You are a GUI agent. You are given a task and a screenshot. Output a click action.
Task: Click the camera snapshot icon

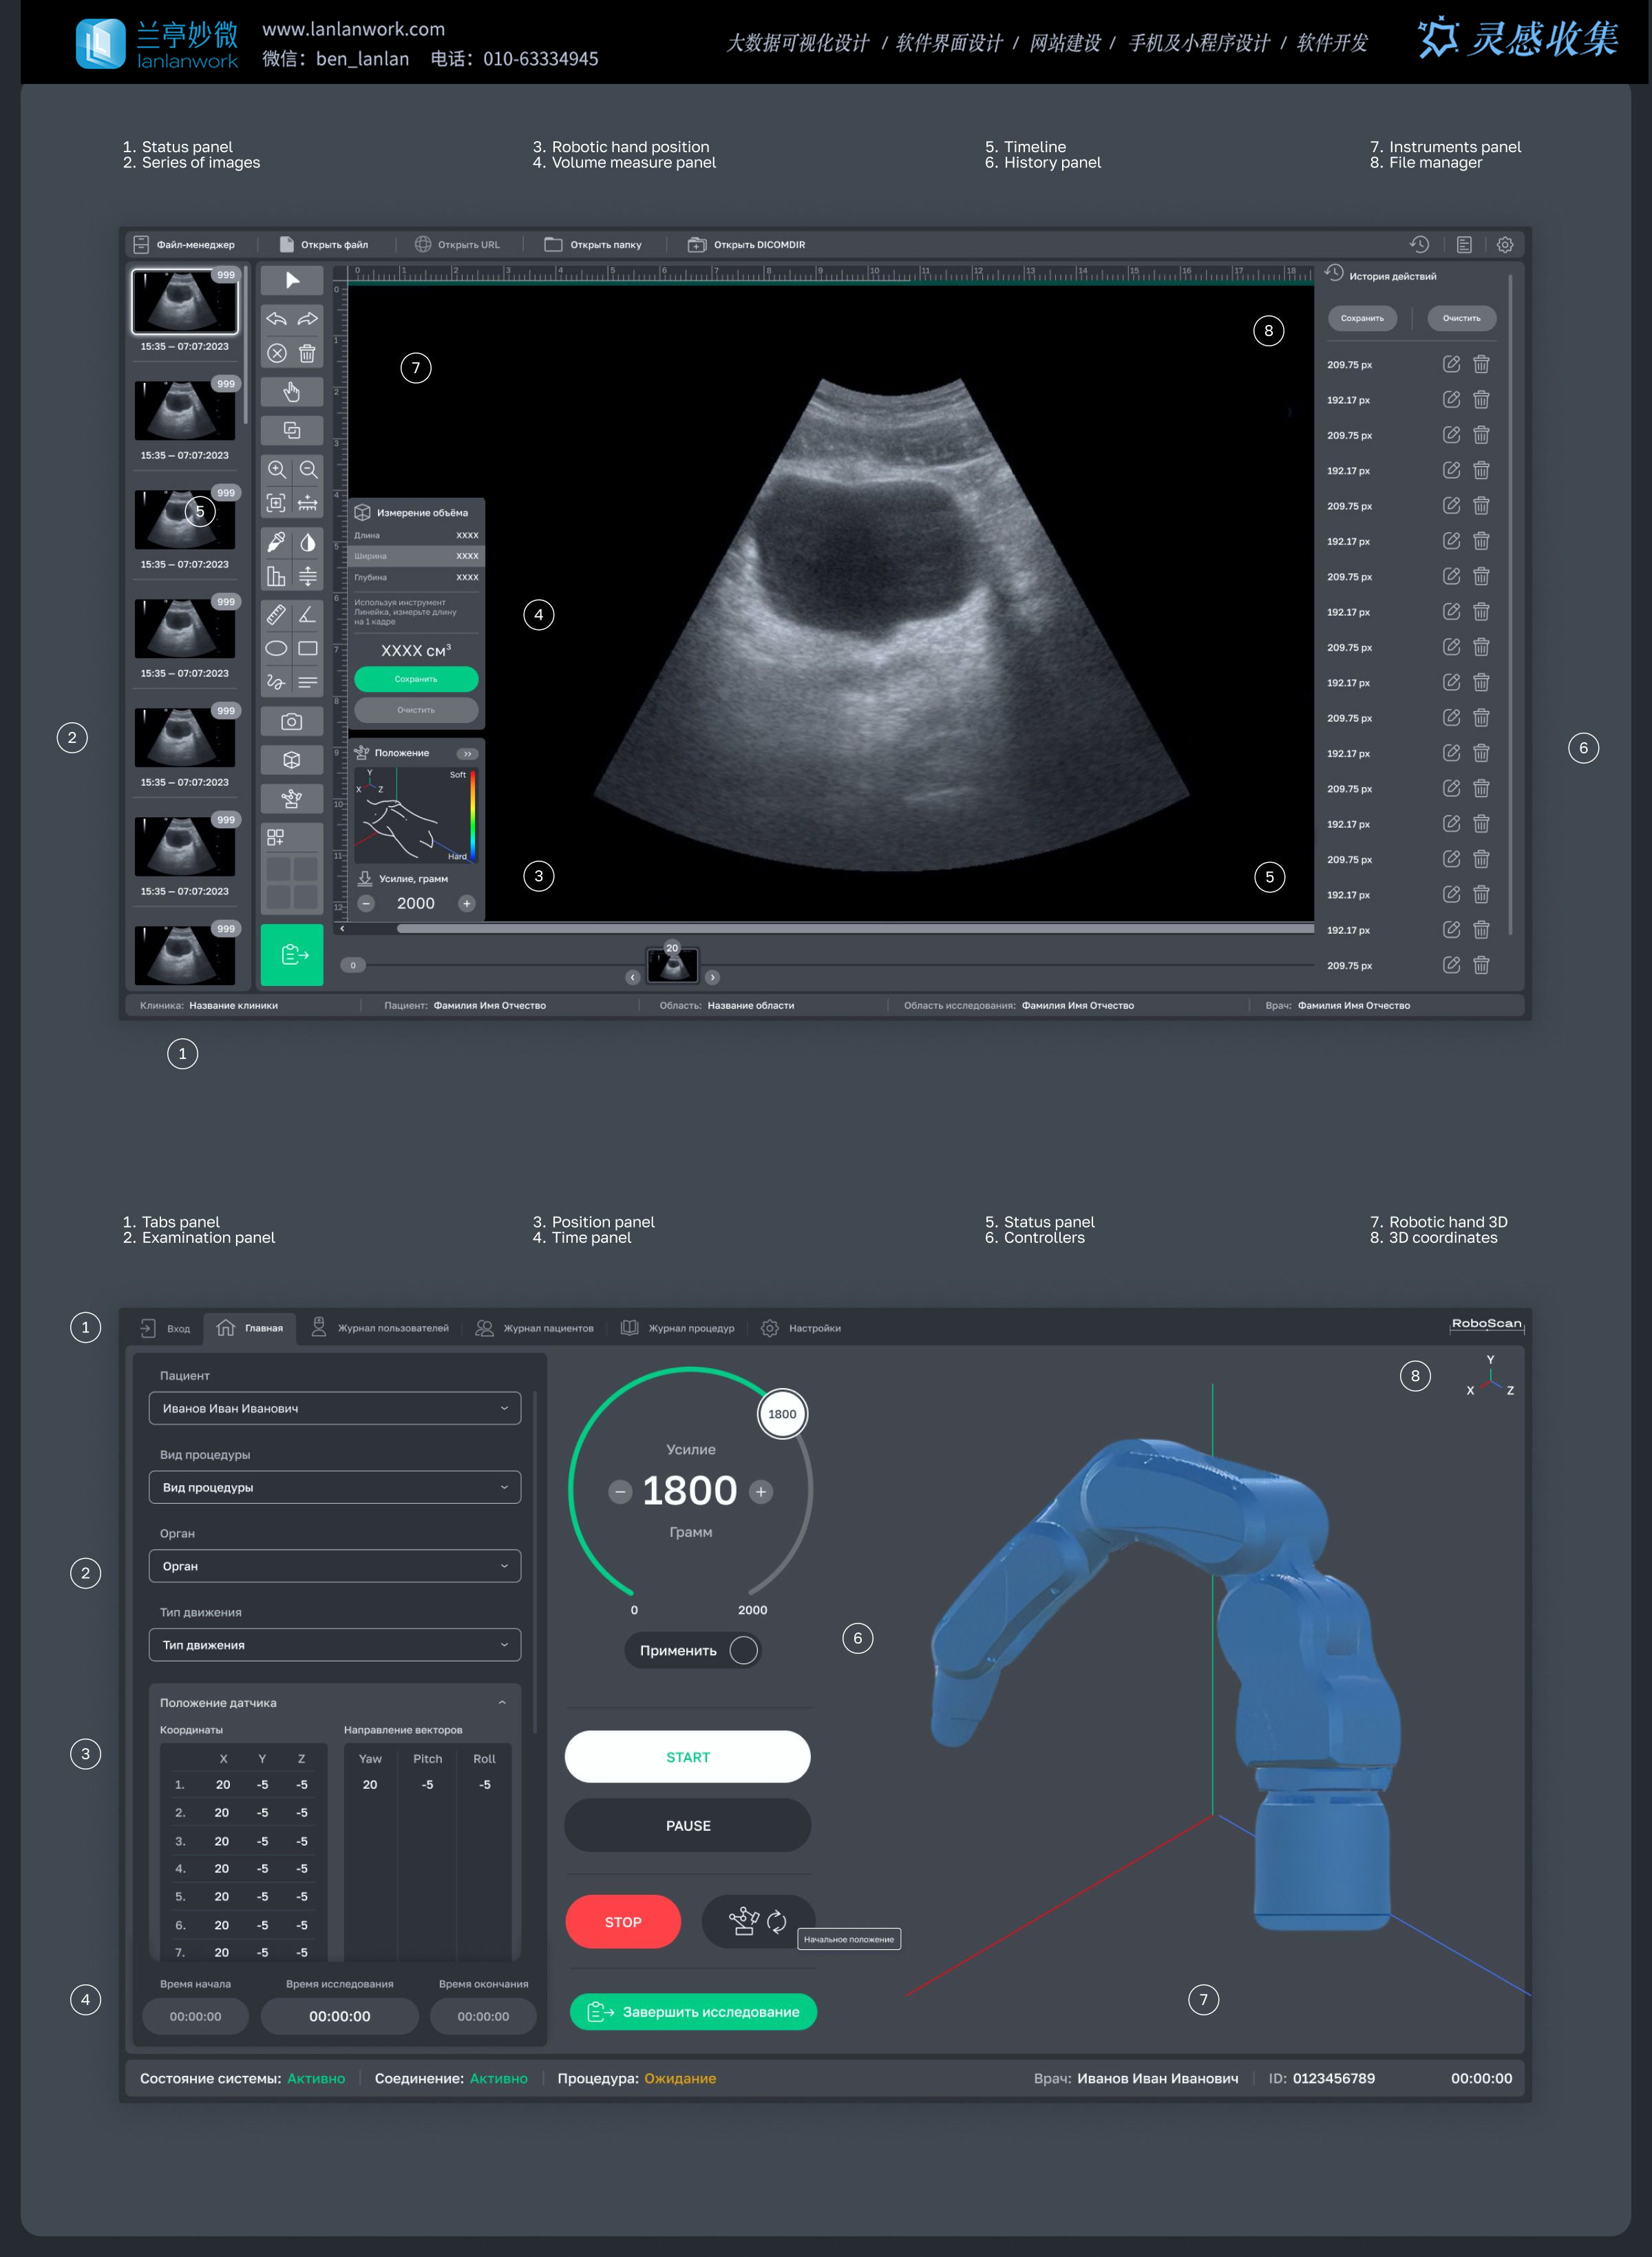point(291,721)
